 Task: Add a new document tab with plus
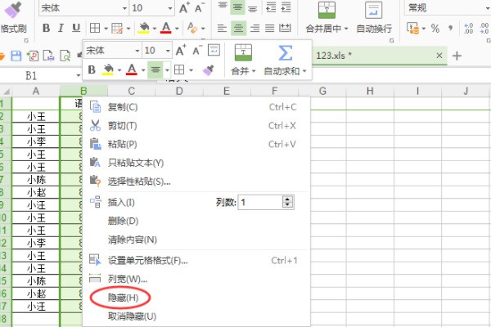[x=457, y=56]
